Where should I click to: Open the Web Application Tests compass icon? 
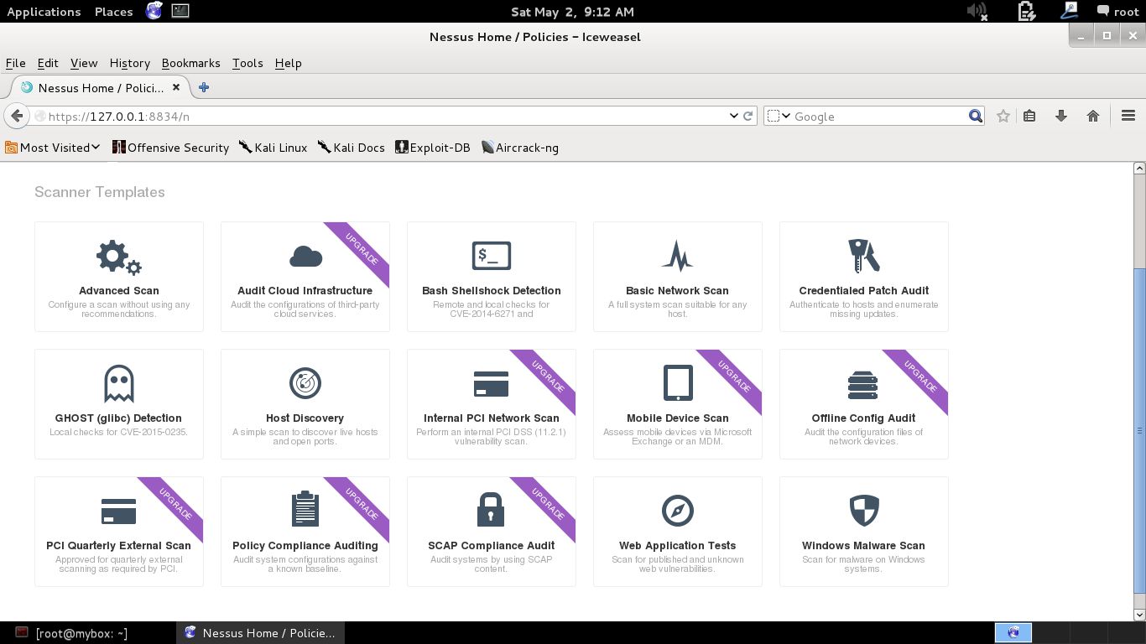678,511
